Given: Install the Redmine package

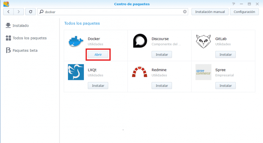Looking at the screenshot, I should coord(162,86).
